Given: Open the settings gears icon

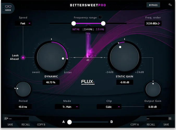Looking at the screenshot, I should [x=170, y=5].
